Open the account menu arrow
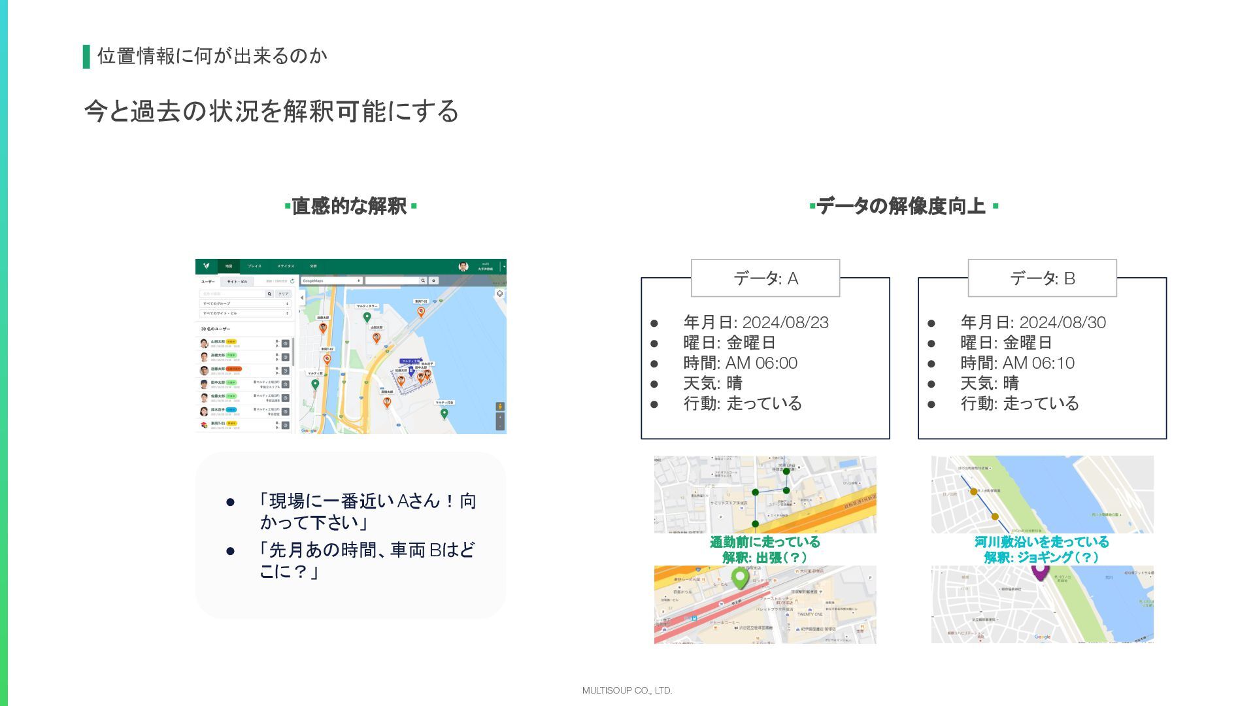This screenshot has height=706, width=1255. point(504,267)
